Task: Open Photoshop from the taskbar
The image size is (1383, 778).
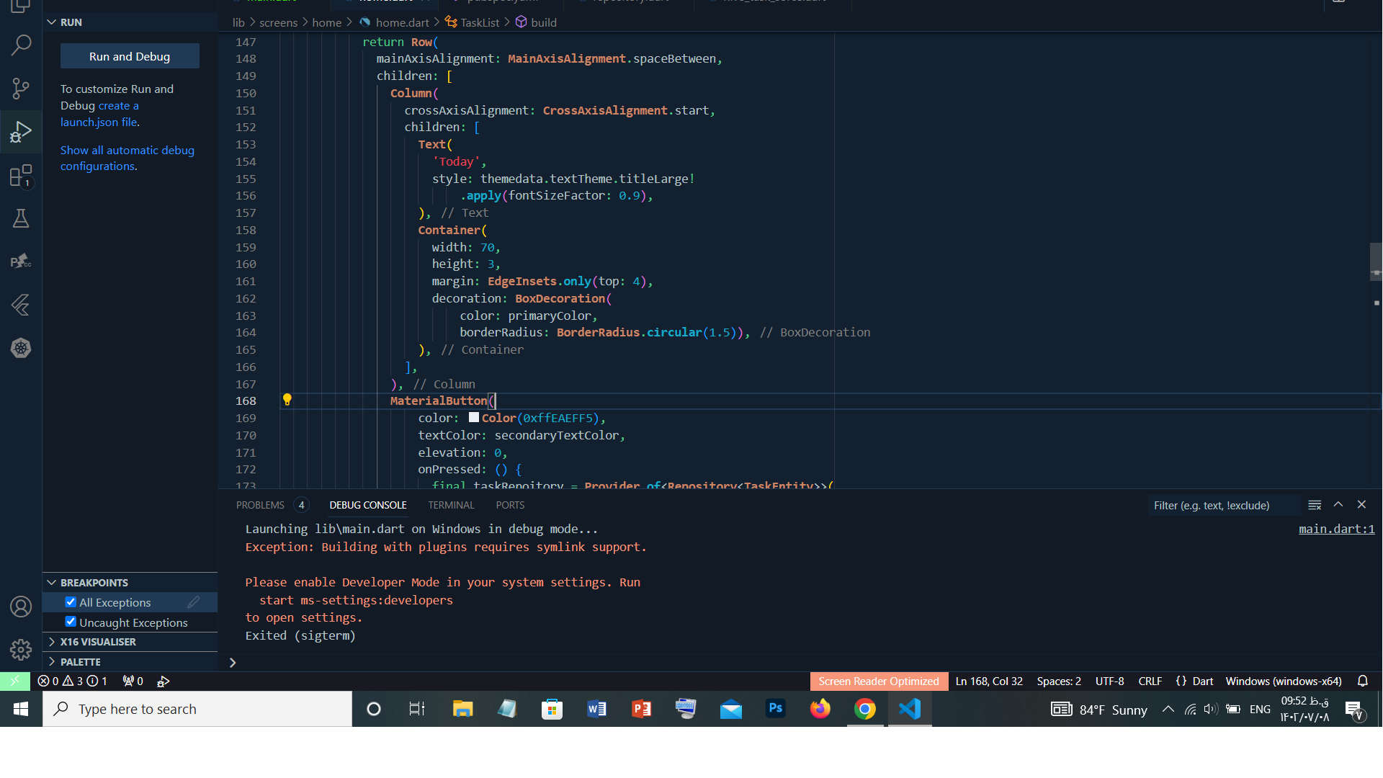Action: point(776,709)
